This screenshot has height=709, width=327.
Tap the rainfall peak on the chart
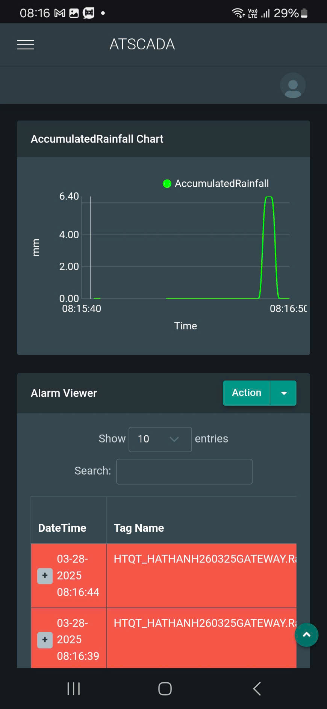click(x=269, y=198)
